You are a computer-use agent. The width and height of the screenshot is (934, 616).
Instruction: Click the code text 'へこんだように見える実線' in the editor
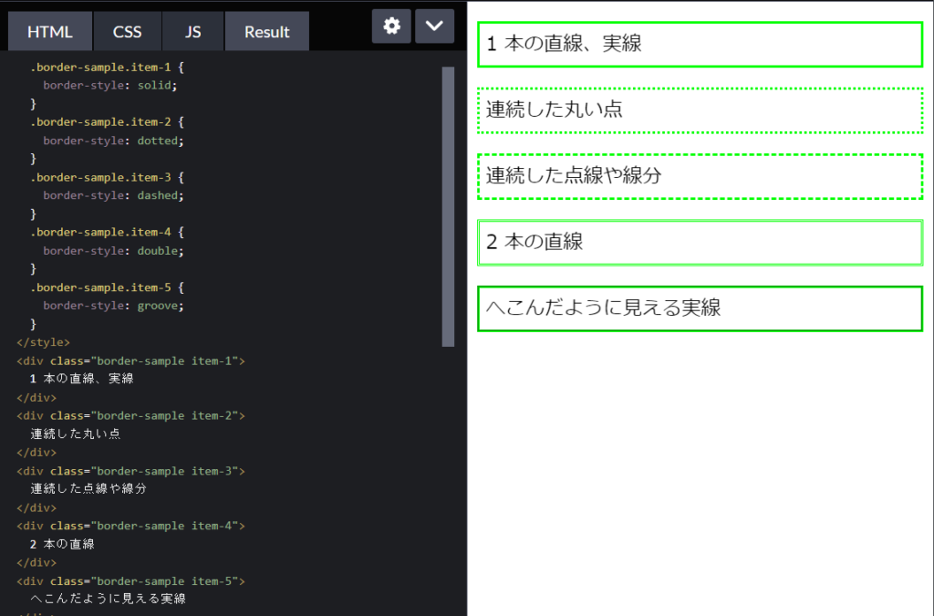click(x=108, y=599)
